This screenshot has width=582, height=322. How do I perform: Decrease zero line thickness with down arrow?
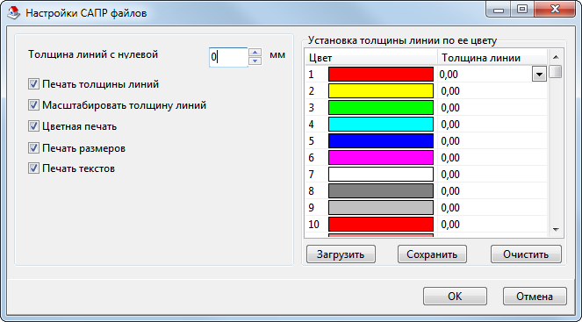click(255, 61)
